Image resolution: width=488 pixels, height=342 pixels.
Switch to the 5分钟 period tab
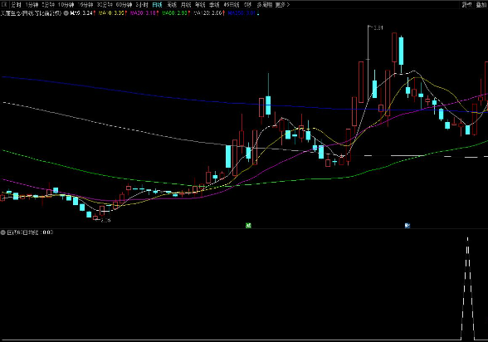coord(48,5)
